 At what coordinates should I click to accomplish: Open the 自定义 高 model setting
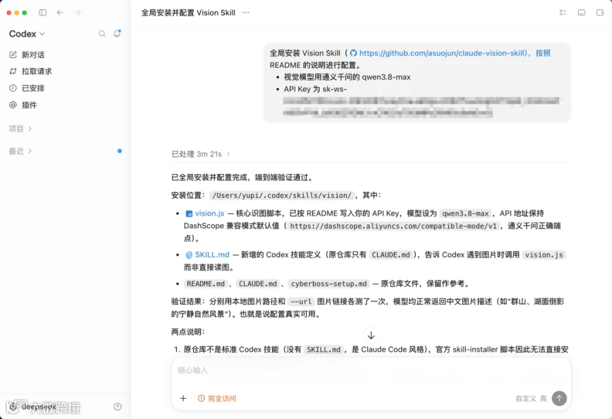click(x=531, y=399)
